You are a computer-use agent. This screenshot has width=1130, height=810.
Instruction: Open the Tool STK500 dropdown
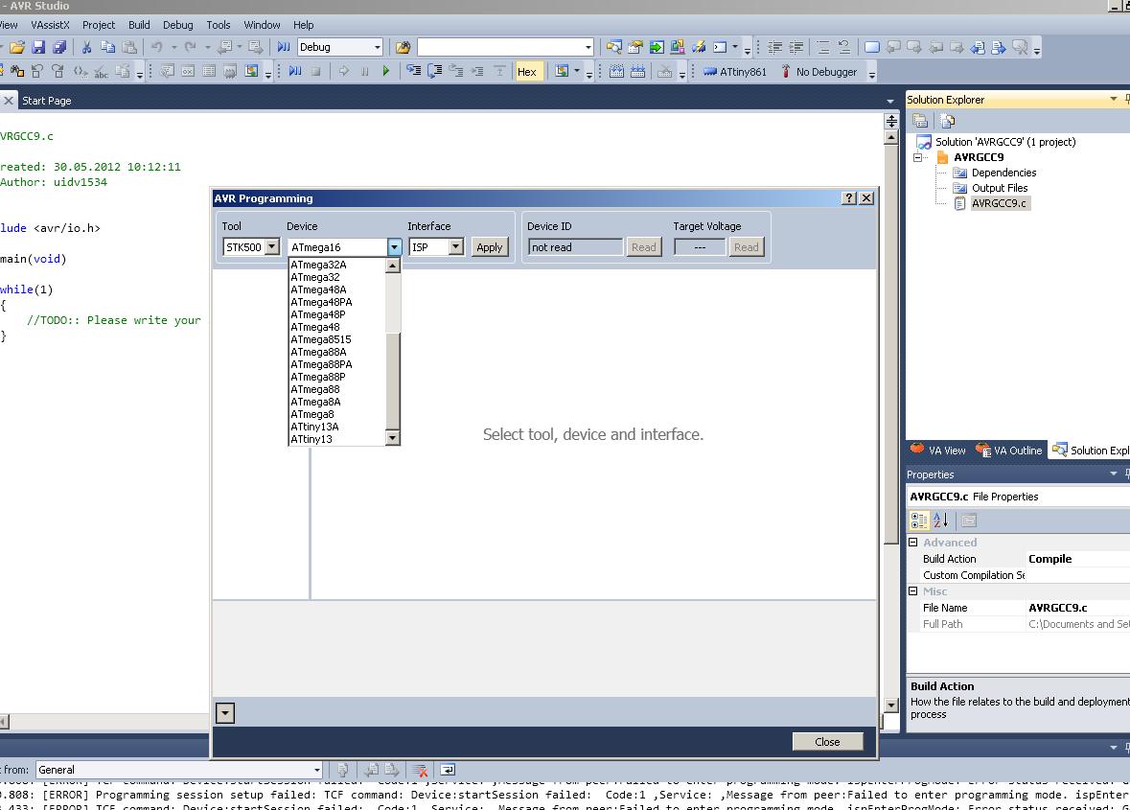(x=271, y=246)
